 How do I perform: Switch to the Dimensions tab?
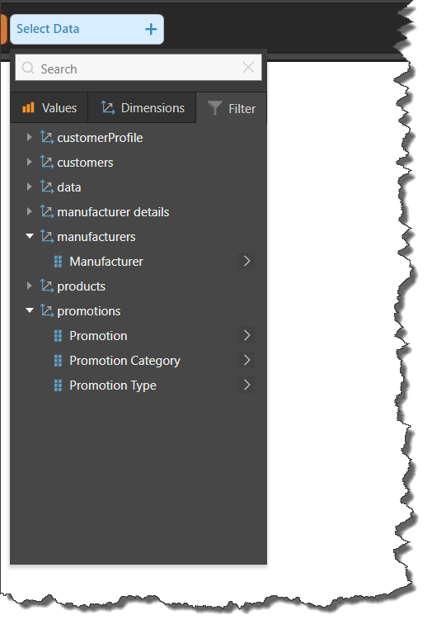142,108
